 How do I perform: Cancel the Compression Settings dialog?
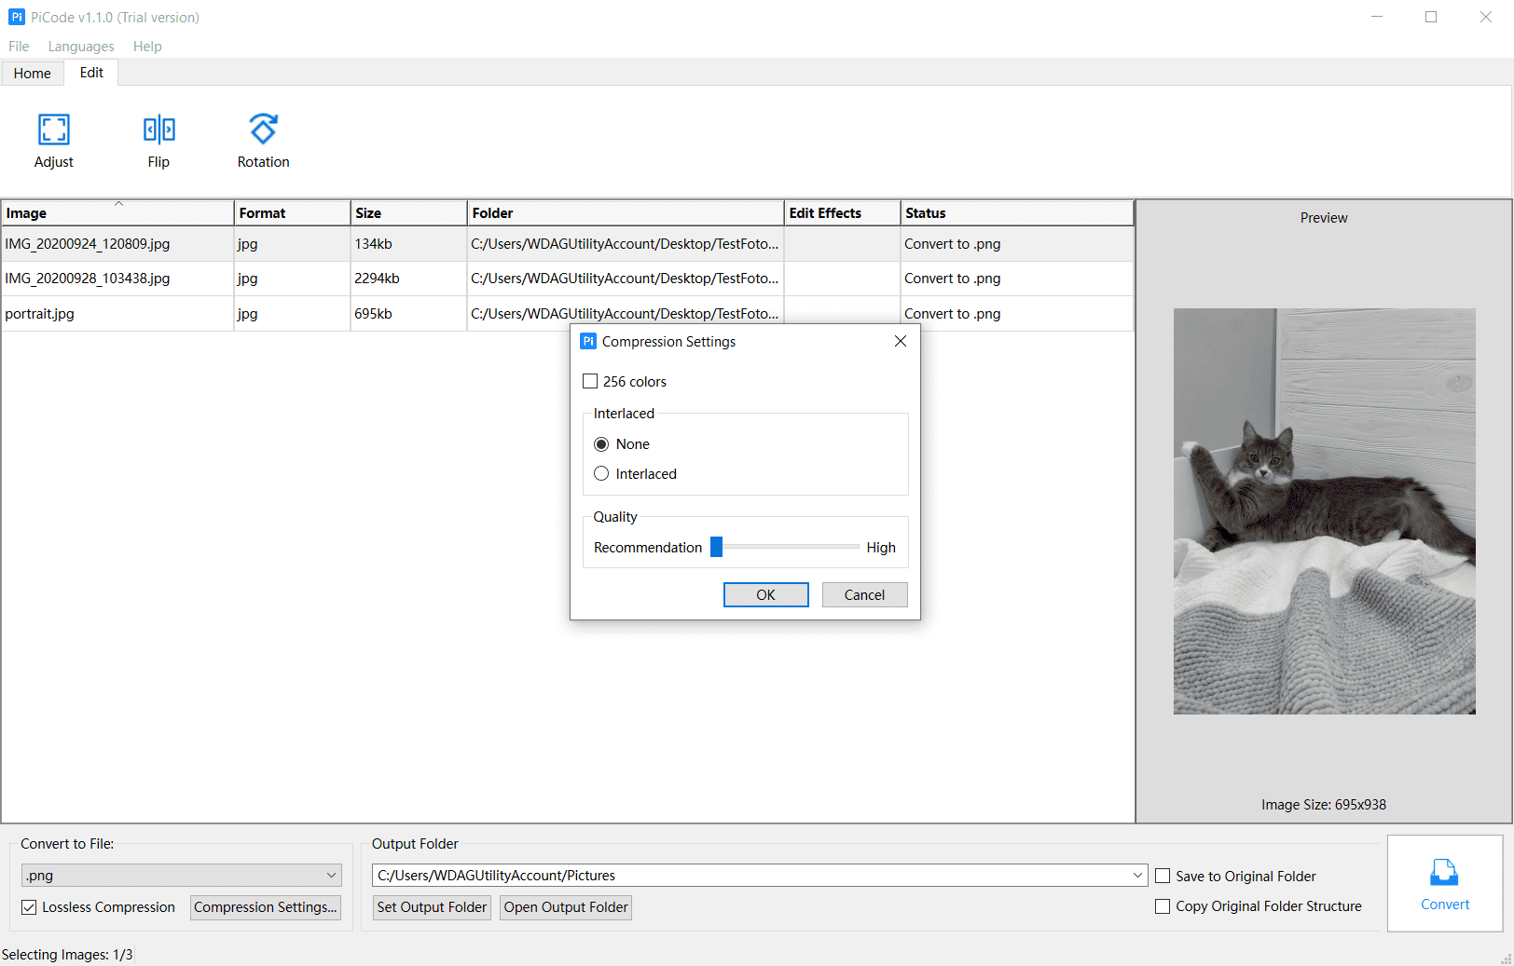(x=865, y=595)
